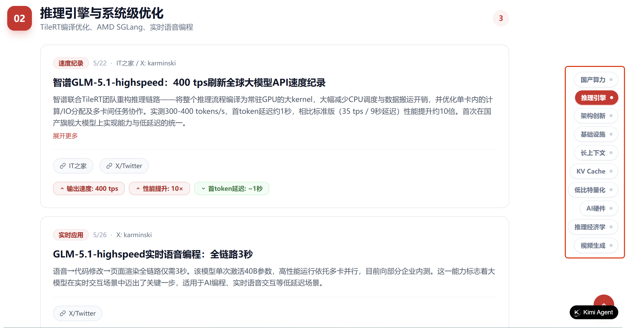Click source text X: karminski on second card
The width and height of the screenshot is (626, 328).
point(134,235)
